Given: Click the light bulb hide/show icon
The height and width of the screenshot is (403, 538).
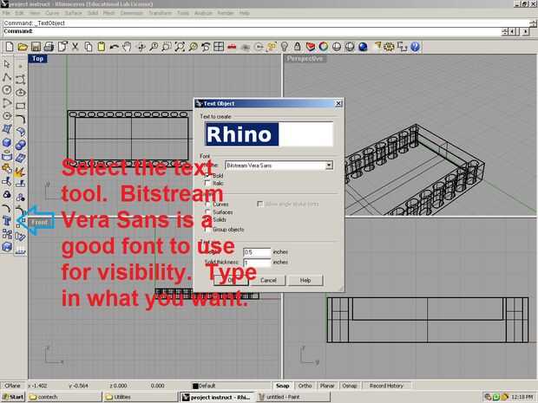Looking at the screenshot, I should point(285,47).
